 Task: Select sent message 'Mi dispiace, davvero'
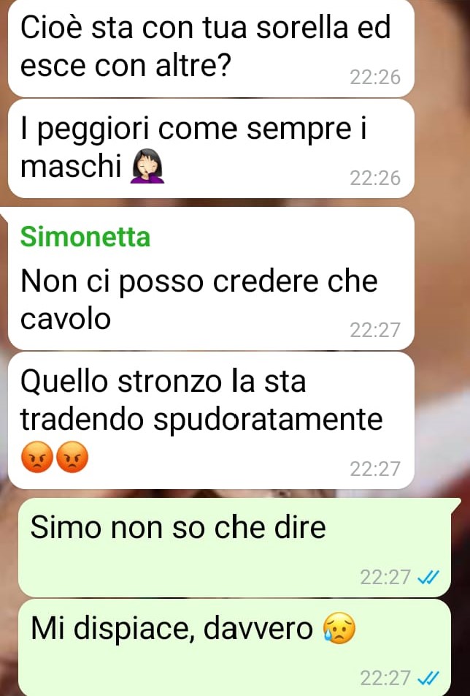(x=235, y=648)
